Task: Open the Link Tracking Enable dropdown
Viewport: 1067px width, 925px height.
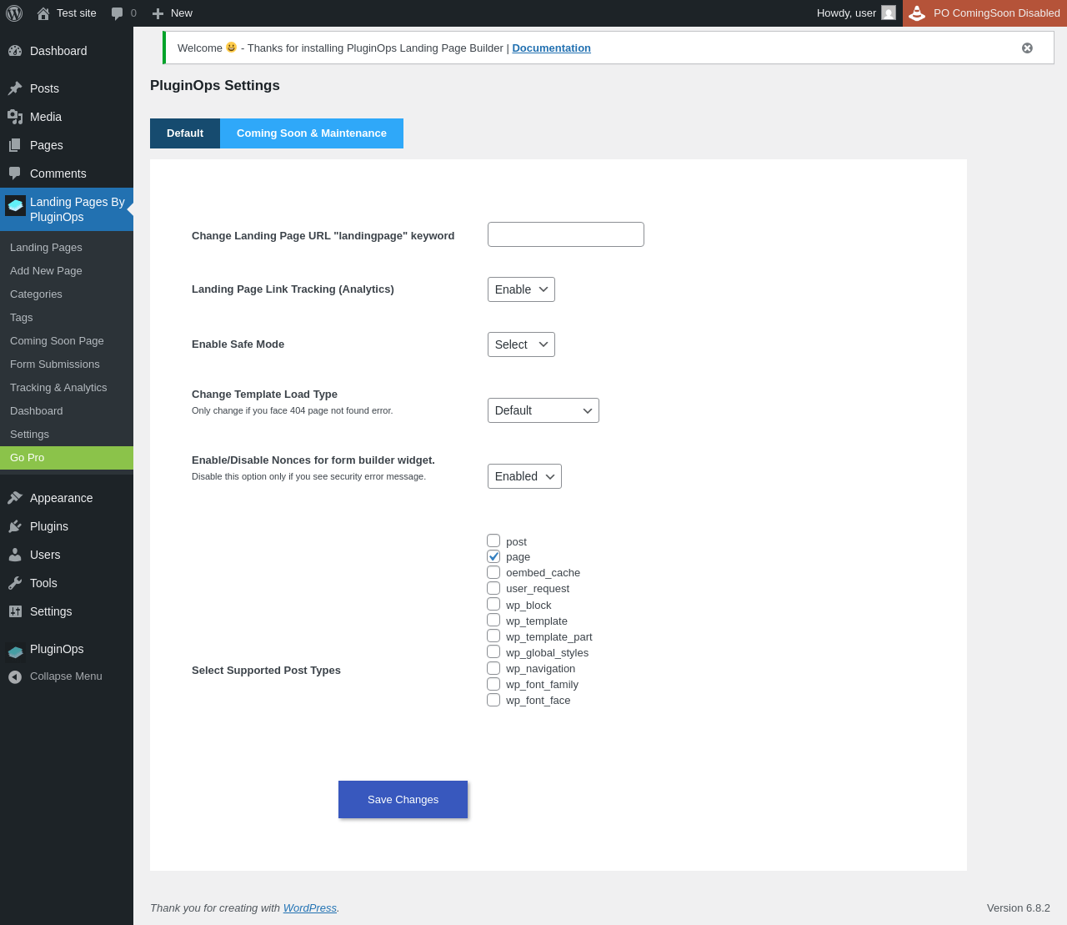Action: click(521, 289)
